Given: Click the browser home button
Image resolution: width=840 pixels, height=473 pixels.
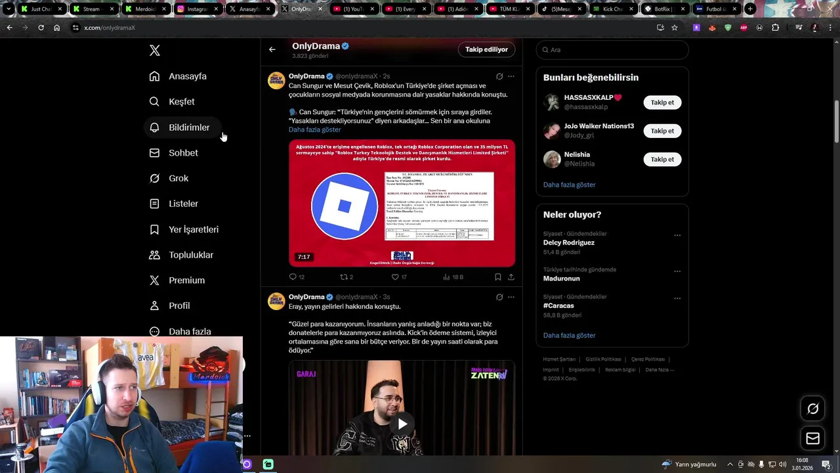Looking at the screenshot, I should pos(56,28).
